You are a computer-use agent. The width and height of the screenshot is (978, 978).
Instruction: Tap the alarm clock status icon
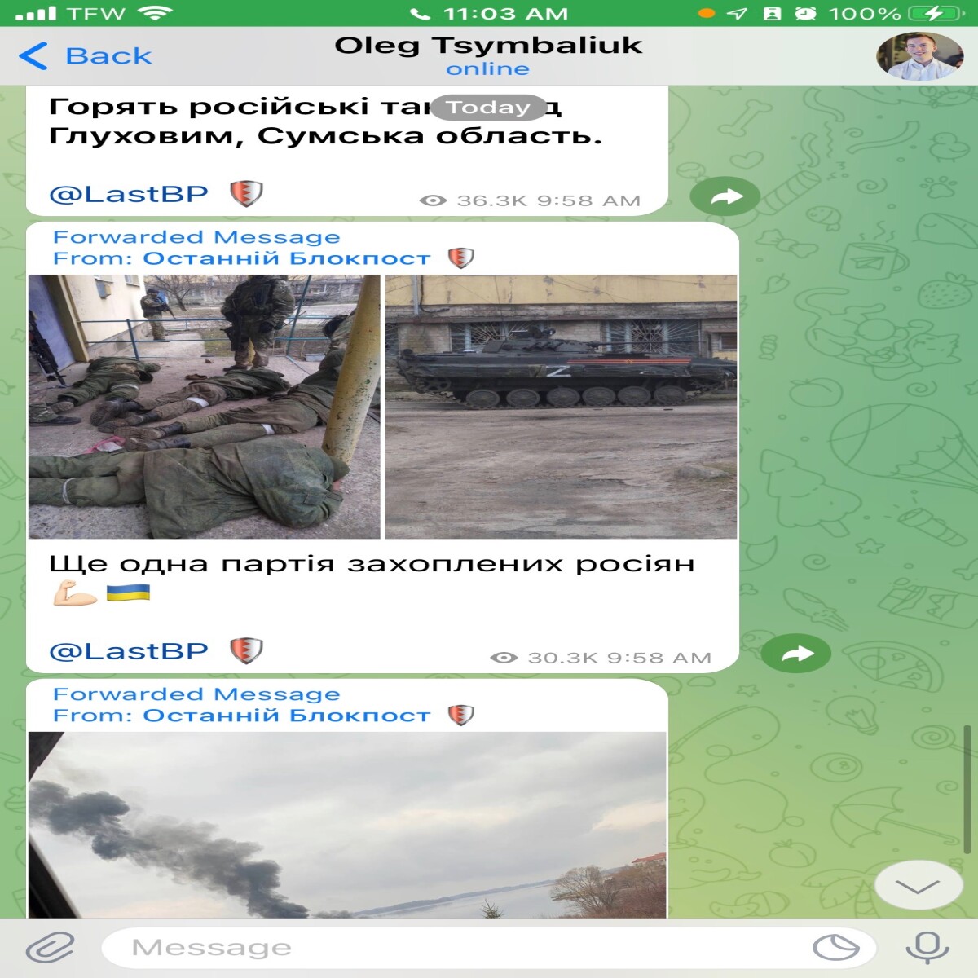coord(805,14)
